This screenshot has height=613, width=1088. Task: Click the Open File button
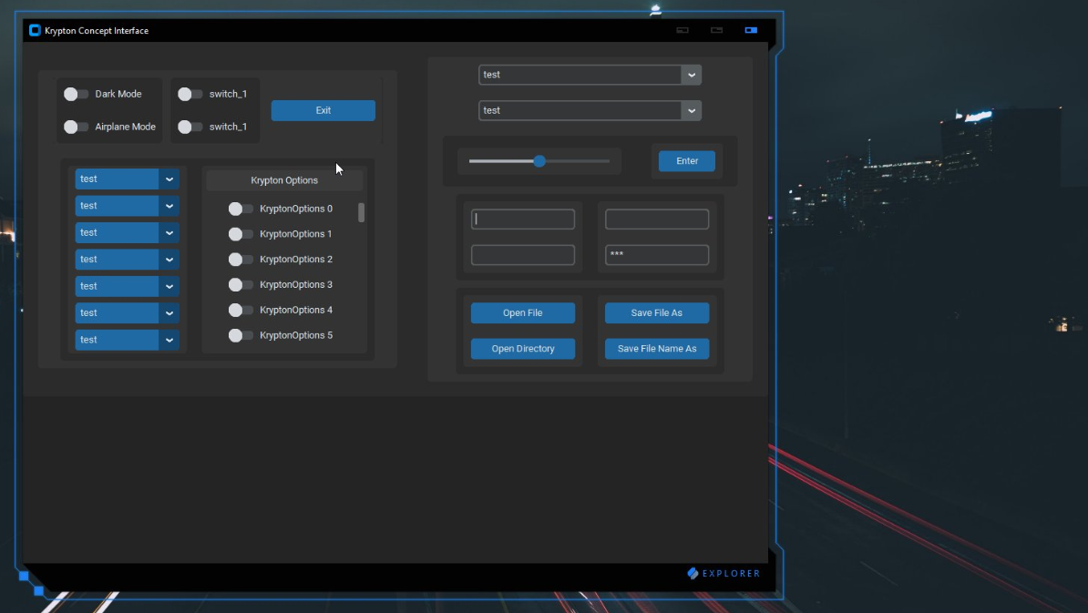pyautogui.click(x=522, y=313)
